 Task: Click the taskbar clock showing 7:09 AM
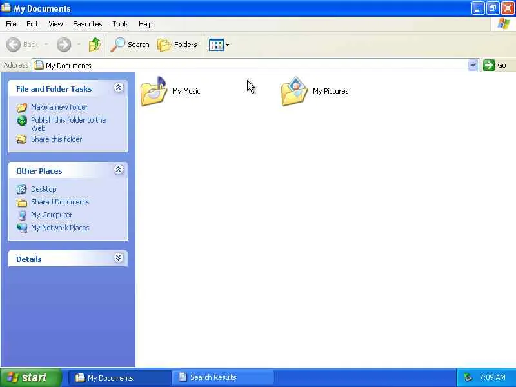[492, 377]
